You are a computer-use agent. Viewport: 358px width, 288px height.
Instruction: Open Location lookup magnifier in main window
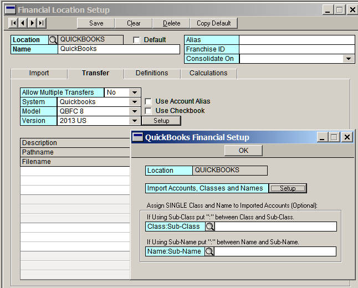53,40
